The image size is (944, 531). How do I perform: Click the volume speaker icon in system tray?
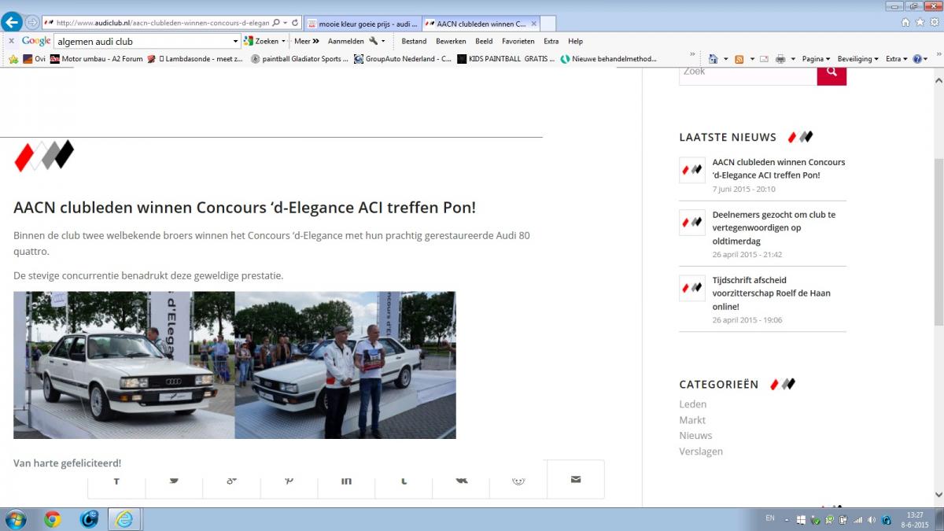[x=872, y=520]
